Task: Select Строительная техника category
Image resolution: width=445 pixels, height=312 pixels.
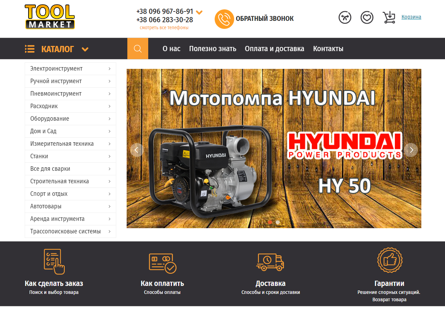Action: click(70, 181)
